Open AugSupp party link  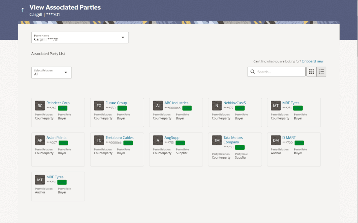pos(172,138)
